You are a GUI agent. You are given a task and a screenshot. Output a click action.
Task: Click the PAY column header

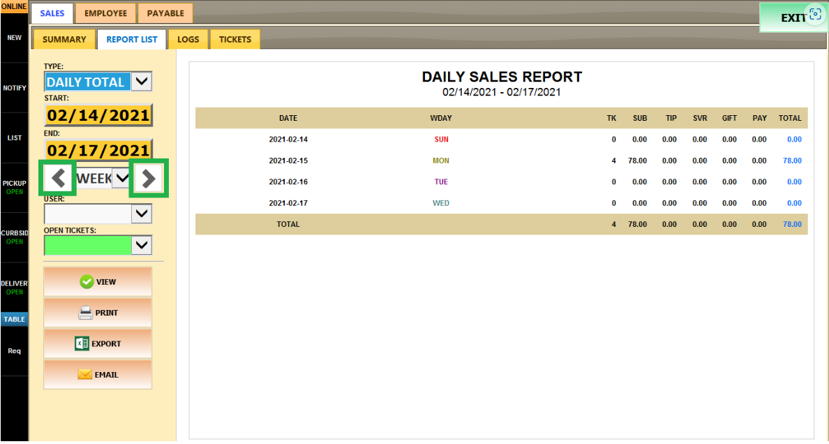760,118
